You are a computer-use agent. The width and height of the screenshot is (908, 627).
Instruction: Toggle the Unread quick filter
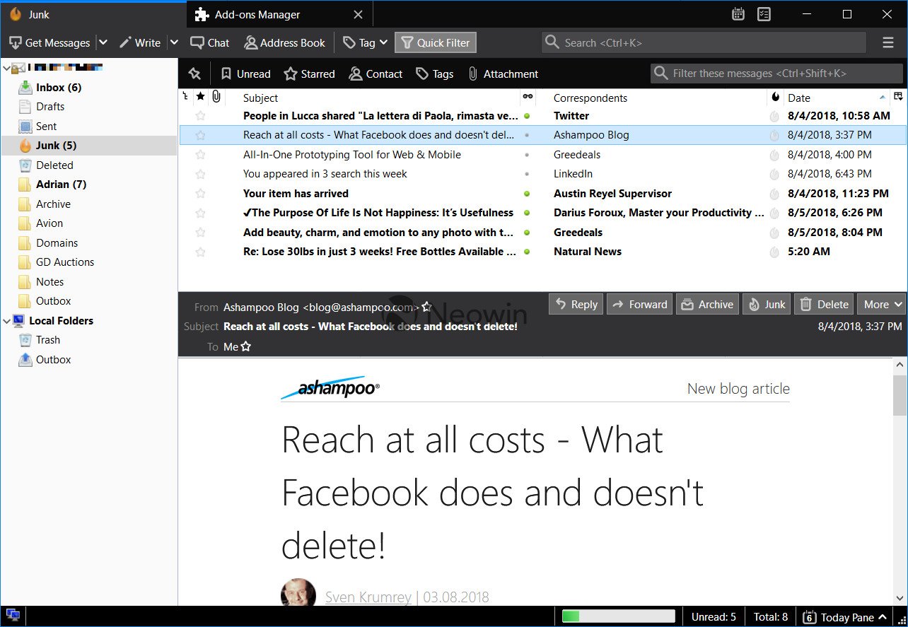click(245, 74)
